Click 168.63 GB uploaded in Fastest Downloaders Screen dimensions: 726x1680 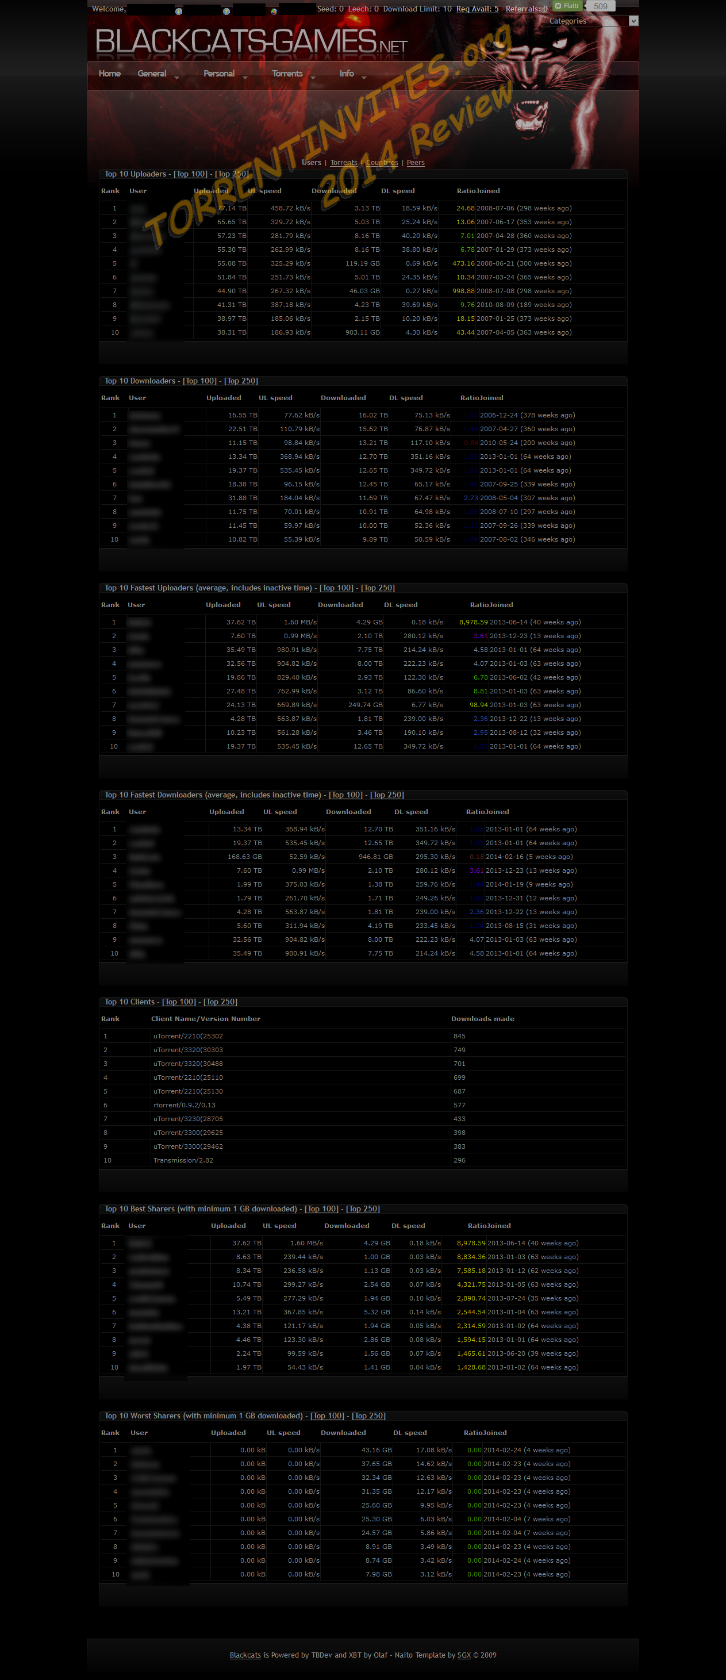coord(245,857)
